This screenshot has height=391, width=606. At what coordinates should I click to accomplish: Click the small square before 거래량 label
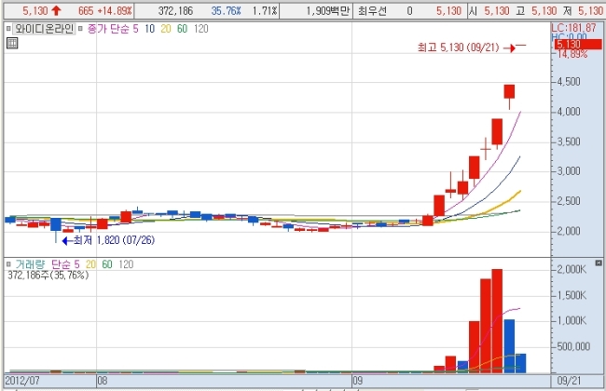[x=8, y=264]
